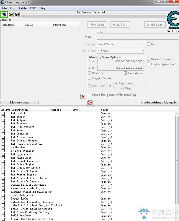This screenshot has width=179, height=221.
Task: Open the Help menu
Action: (43, 8)
